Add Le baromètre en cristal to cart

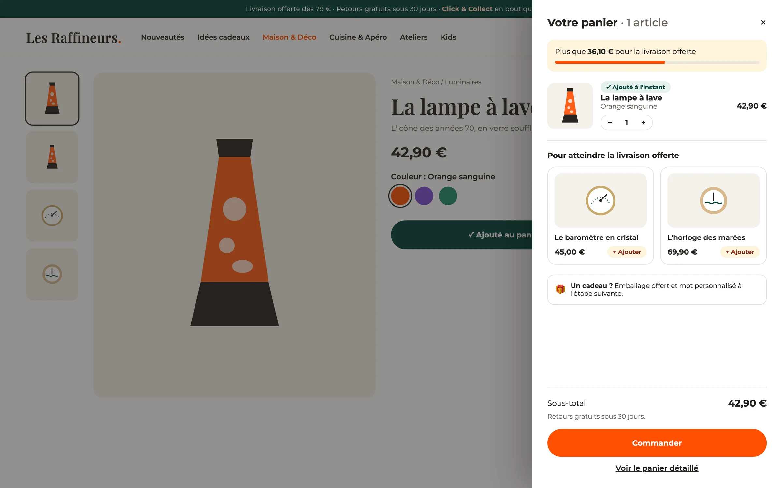tap(627, 252)
